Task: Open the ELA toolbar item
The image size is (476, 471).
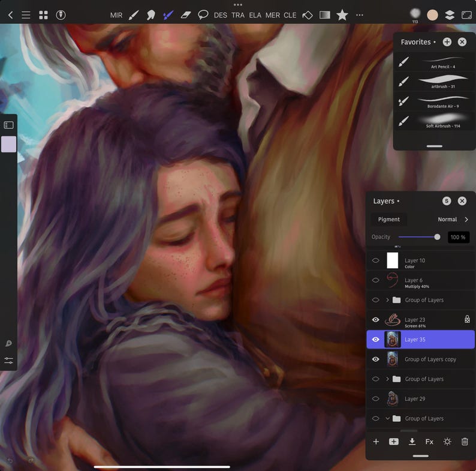Action: point(255,15)
